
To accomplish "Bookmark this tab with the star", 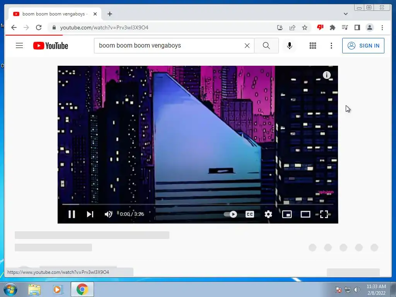I will tap(305, 27).
